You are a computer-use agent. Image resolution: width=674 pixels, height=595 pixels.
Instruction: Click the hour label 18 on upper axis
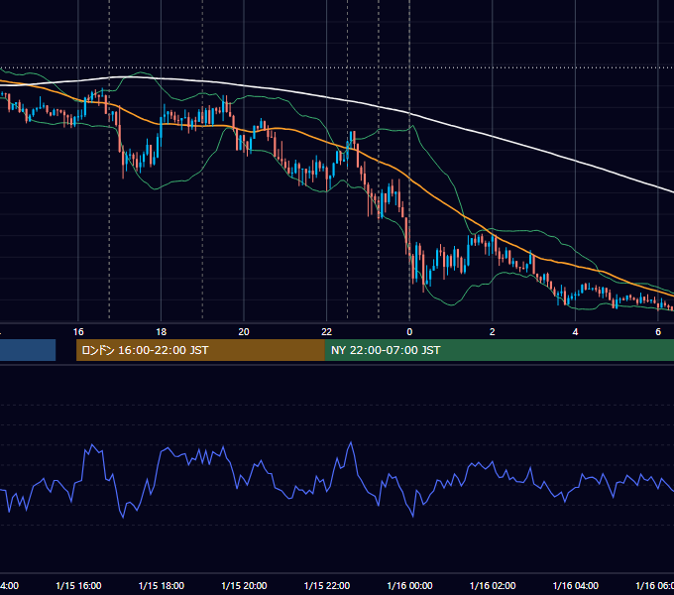click(x=162, y=332)
